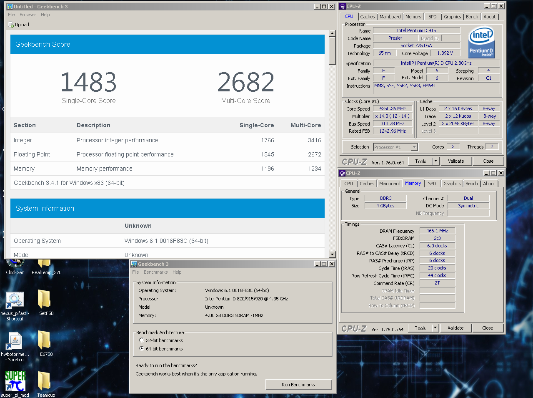This screenshot has height=398, width=533.
Task: Switch to Caches tab in top CPU-Z
Action: click(x=368, y=17)
